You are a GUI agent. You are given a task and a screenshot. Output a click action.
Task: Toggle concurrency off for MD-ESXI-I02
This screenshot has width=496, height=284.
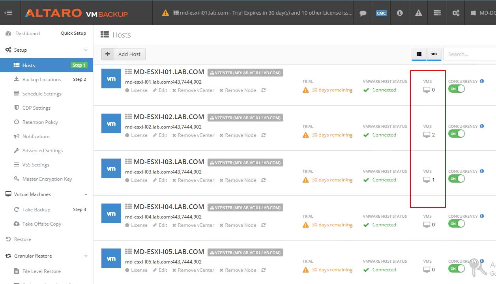pyautogui.click(x=457, y=134)
